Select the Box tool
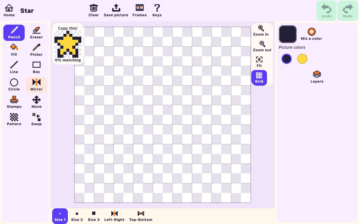 click(36, 67)
